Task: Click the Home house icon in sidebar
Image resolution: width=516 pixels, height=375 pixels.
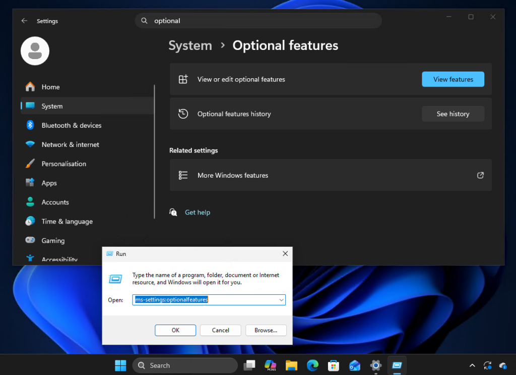Action: tap(30, 87)
